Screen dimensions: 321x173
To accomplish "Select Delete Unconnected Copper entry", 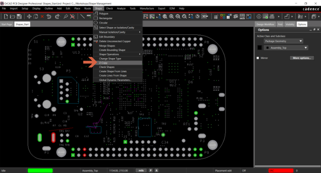I will click(x=118, y=41).
